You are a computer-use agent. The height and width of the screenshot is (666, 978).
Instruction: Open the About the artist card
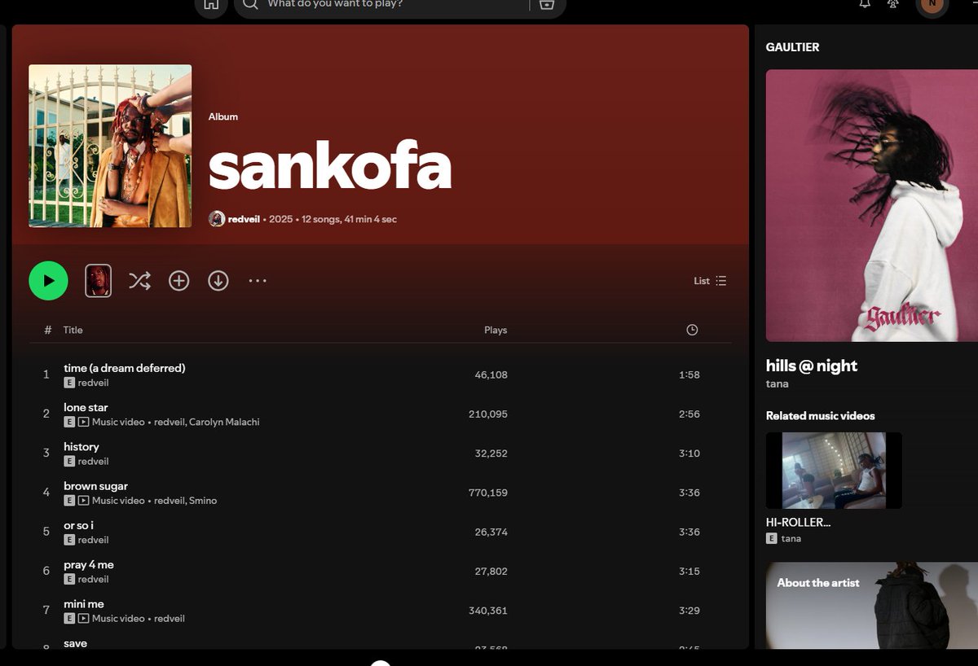point(872,606)
